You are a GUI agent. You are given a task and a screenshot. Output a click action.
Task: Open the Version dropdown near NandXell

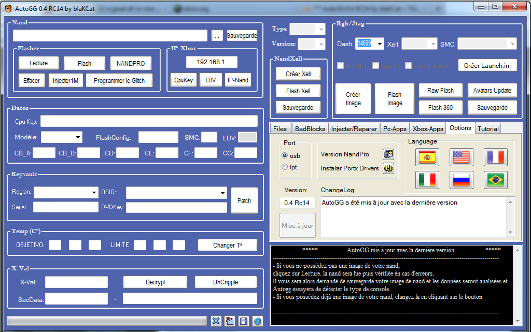click(312, 44)
